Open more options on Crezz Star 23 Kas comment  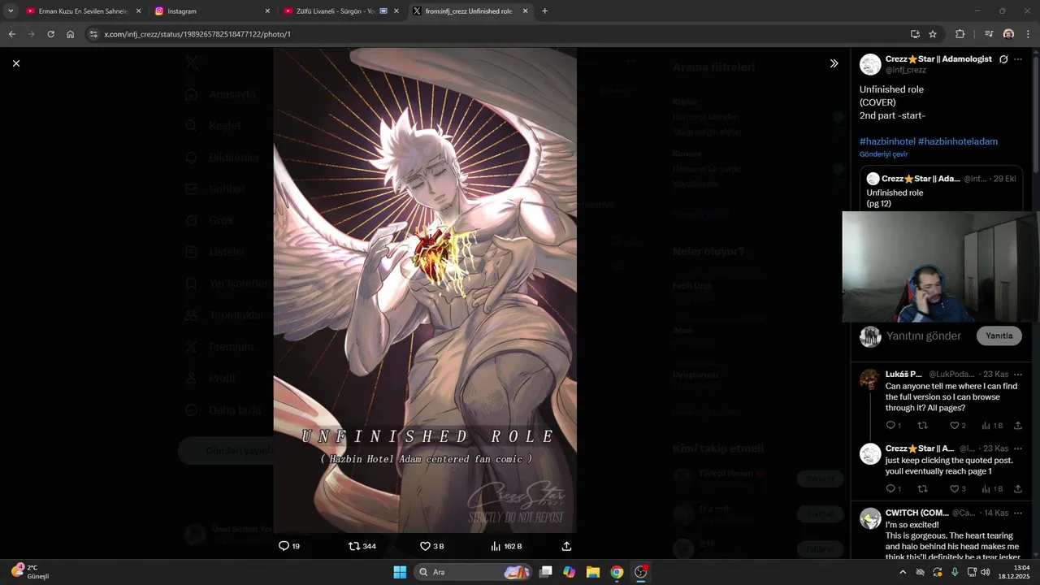1018,448
